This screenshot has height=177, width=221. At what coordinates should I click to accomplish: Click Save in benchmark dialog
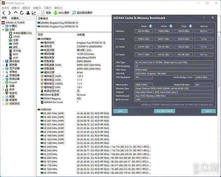pos(120,111)
